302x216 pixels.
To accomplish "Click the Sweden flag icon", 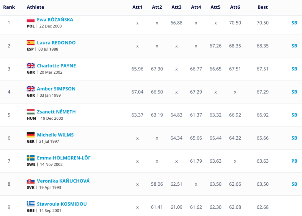I will [31, 158].
